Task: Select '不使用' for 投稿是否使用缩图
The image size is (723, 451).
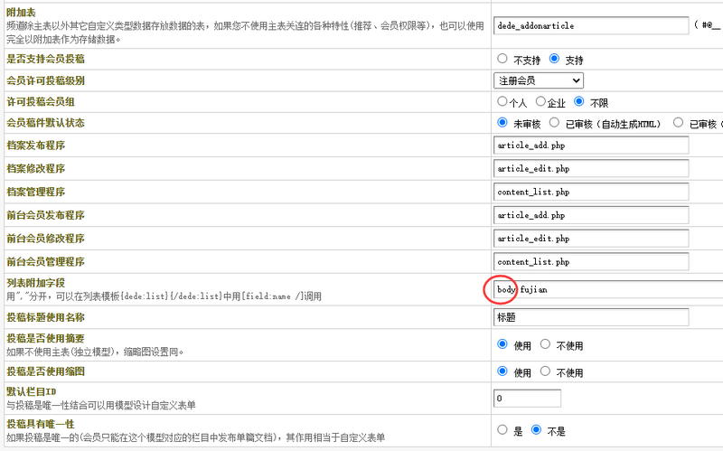Action: coord(545,371)
